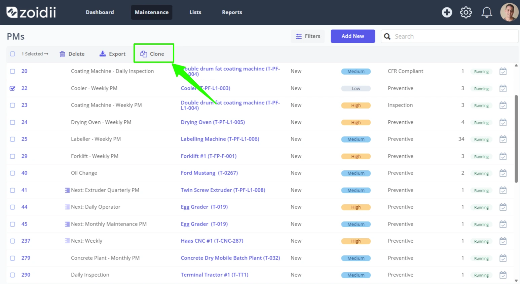Click the Add New button
520x284 pixels.
[353, 36]
